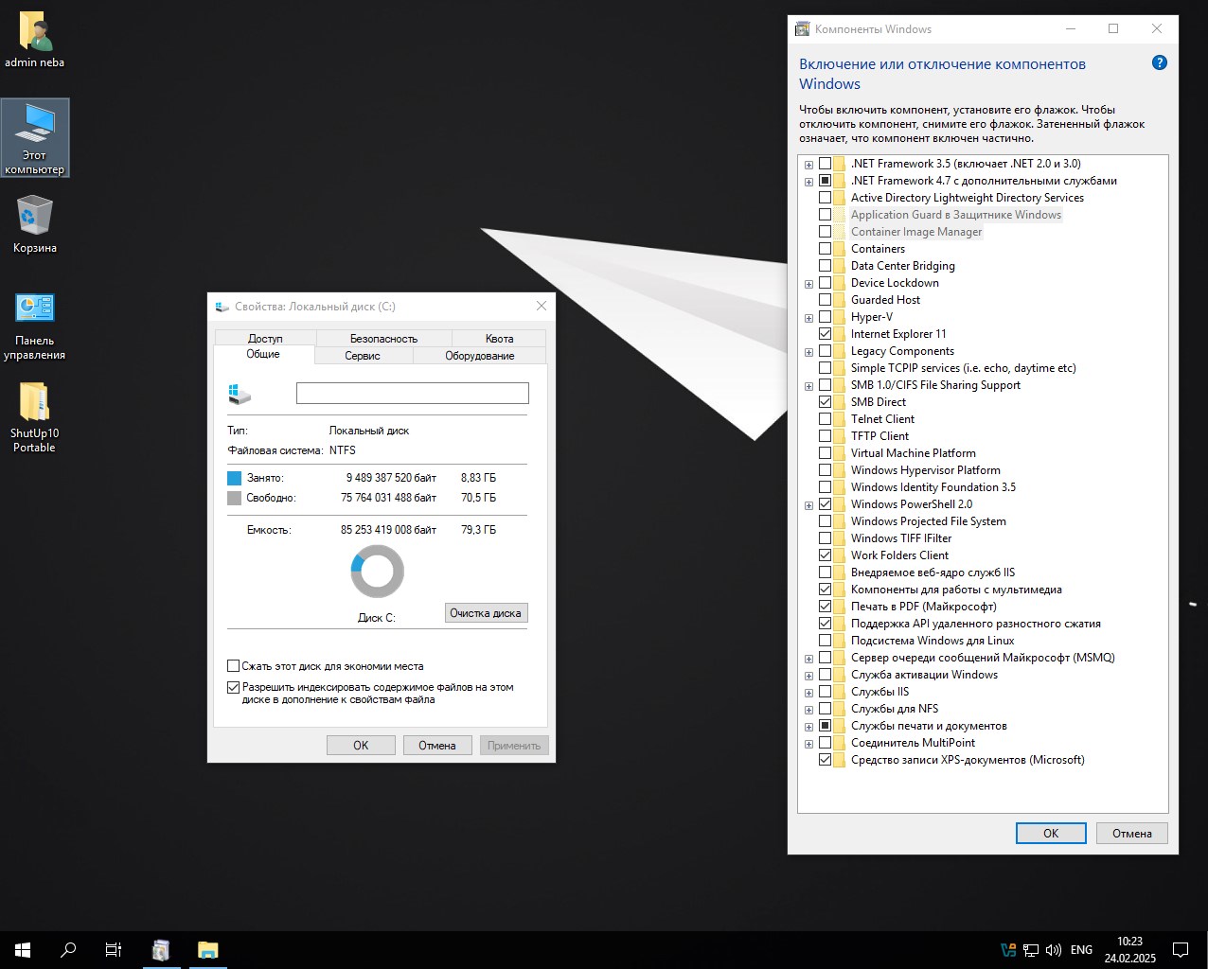Check 'Сжать этот диск для экономии места'
The height and width of the screenshot is (969, 1208).
234,666
